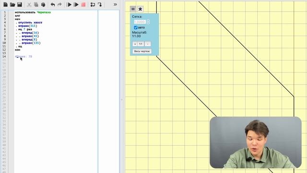This screenshot has height=173, width=307.
Task: Click the 'вправо(135)' code line
Action: 31,43
